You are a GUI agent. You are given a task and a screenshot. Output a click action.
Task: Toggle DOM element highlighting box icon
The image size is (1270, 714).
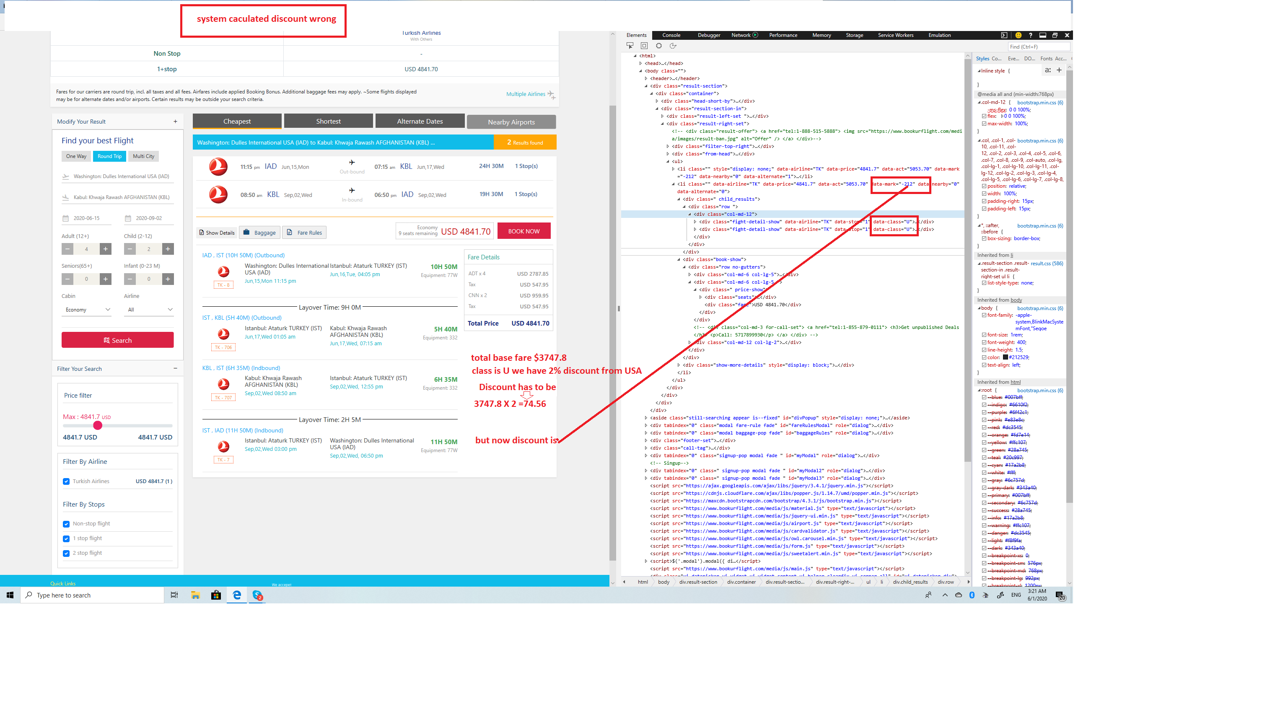point(644,46)
